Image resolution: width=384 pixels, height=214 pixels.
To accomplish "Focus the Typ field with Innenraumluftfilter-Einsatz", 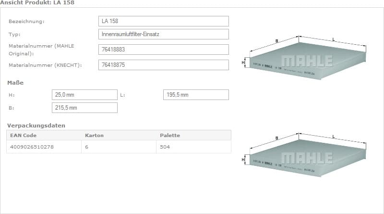I will click(163, 34).
